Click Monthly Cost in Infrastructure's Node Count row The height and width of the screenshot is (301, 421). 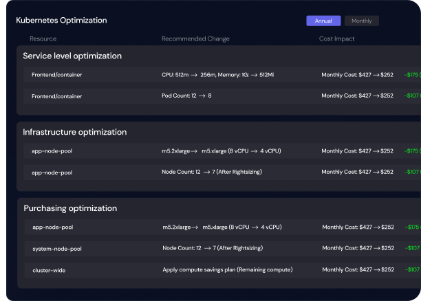pos(357,172)
